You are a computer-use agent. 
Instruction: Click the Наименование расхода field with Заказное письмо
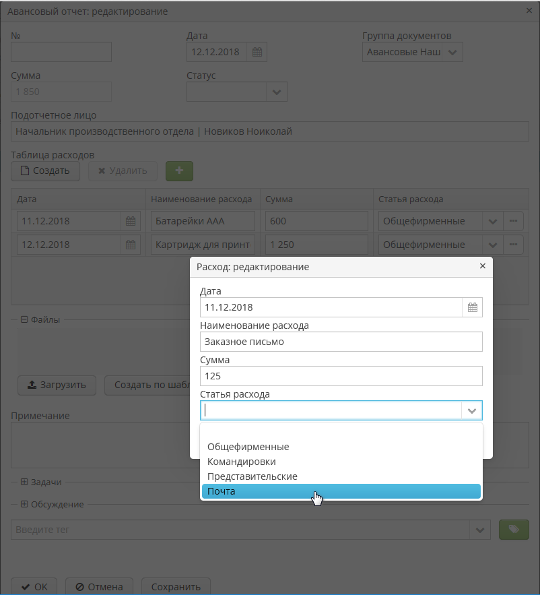341,342
